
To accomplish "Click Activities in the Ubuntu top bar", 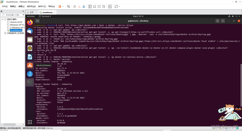I will (x=31, y=16).
